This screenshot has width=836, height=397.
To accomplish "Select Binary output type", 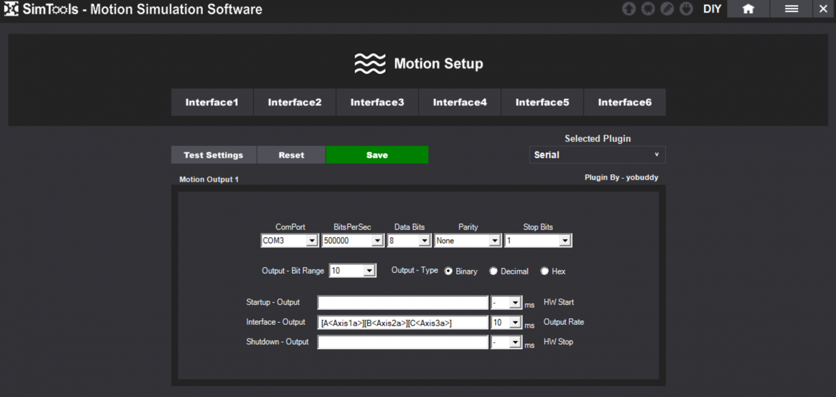I will (448, 271).
